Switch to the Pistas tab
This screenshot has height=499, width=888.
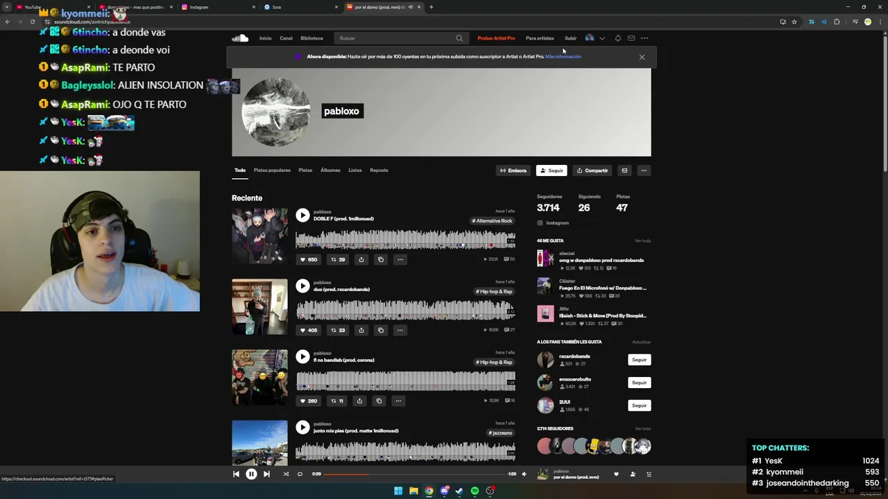pos(305,170)
